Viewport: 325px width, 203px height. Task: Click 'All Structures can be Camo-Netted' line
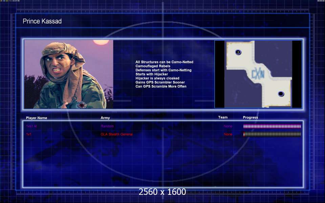tap(165, 62)
